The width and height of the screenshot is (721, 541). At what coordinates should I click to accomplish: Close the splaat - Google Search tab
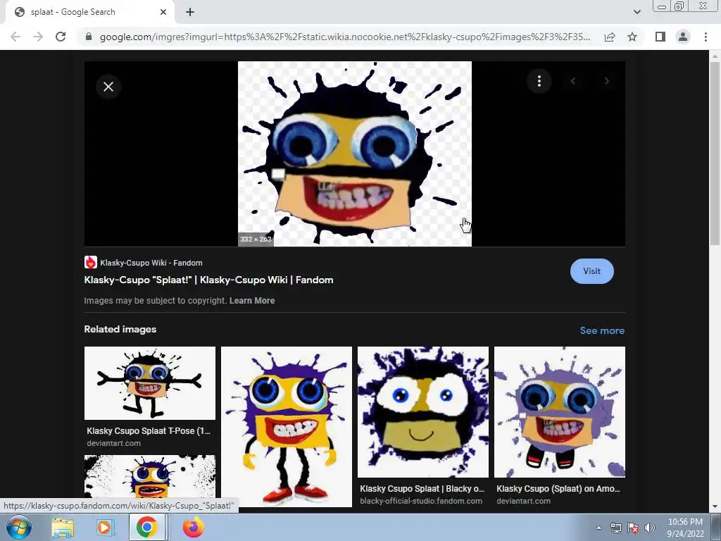click(x=163, y=12)
